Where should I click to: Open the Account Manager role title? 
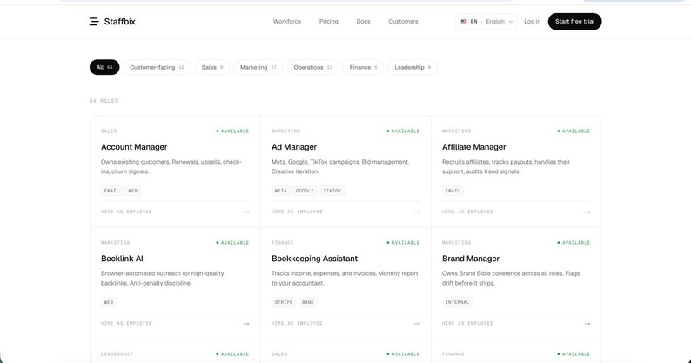[x=134, y=147]
